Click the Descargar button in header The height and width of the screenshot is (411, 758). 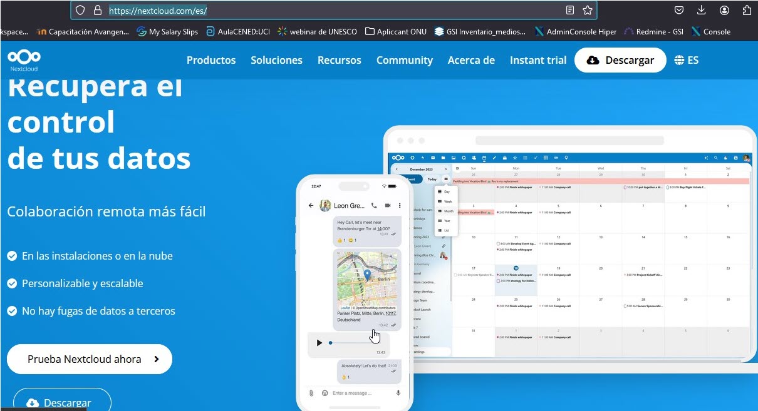[620, 60]
